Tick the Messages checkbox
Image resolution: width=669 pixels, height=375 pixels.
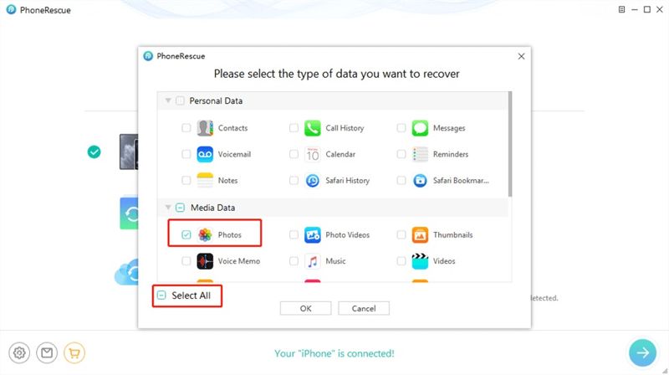(401, 128)
